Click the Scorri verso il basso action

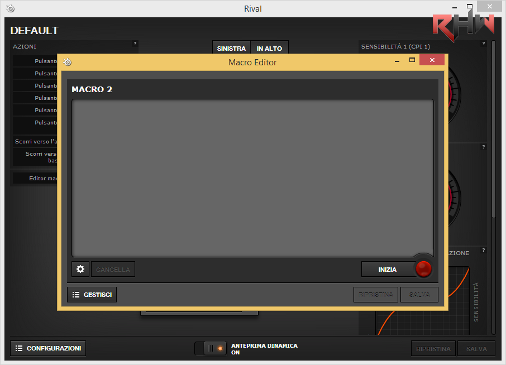pyautogui.click(x=35, y=157)
